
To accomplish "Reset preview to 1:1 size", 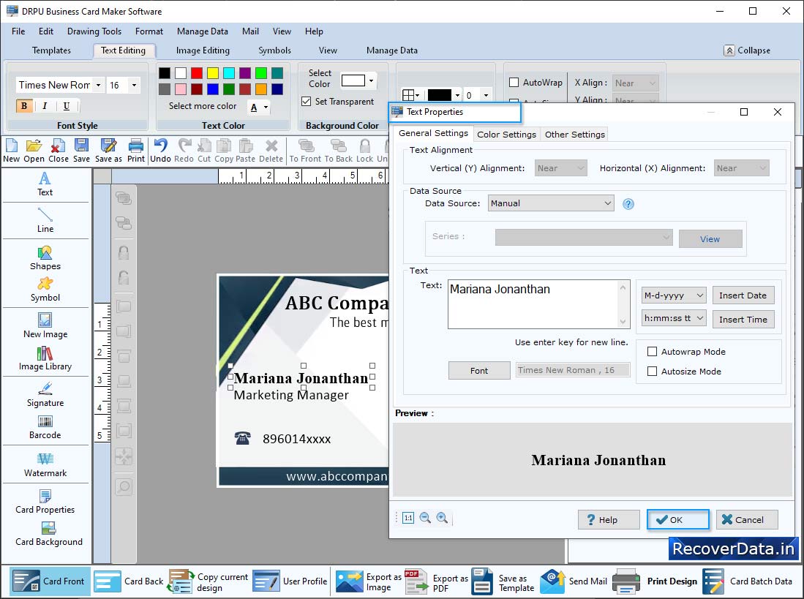I will (x=408, y=518).
